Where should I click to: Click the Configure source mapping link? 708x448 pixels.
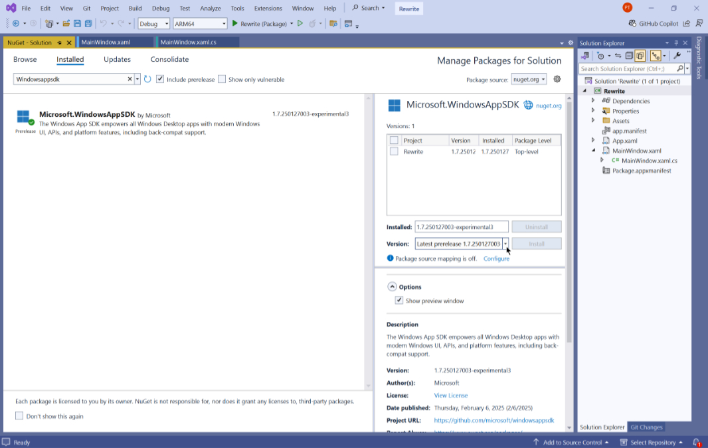click(496, 258)
